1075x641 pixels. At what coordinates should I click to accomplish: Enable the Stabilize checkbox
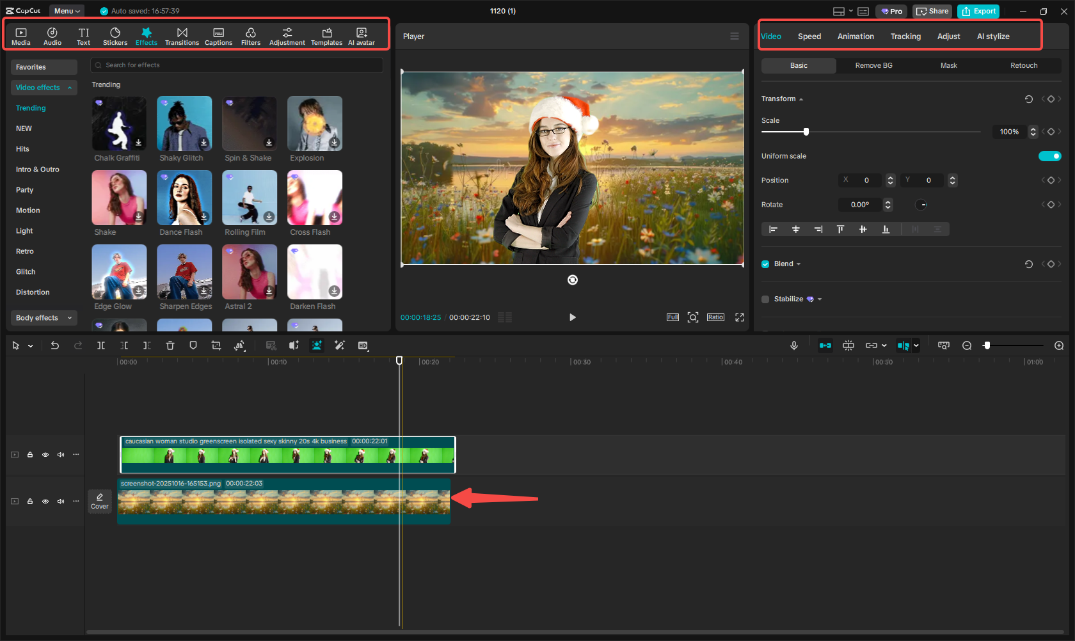765,299
